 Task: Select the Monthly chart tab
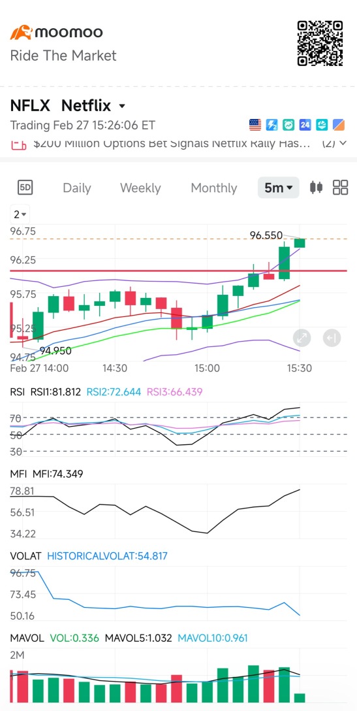[214, 188]
